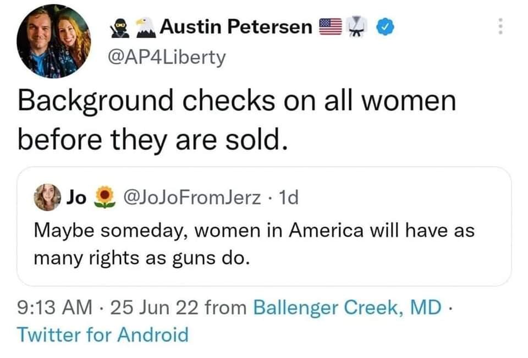Click the quoted tweet's 1d timestamp
528x358 pixels.
click(288, 197)
